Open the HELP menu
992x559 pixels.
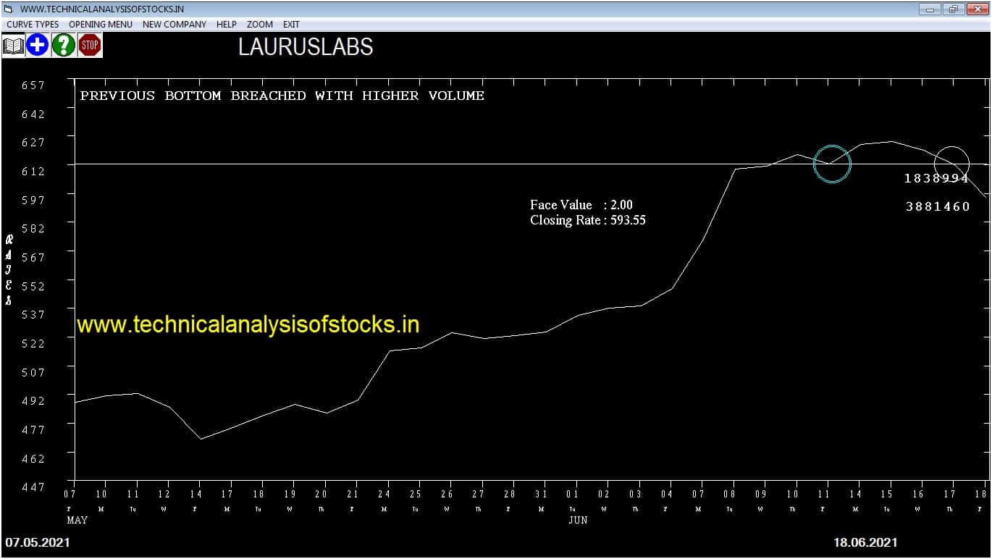[x=227, y=24]
